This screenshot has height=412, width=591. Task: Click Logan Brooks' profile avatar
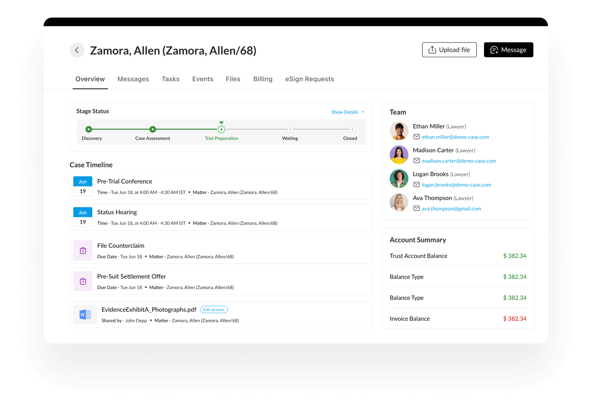tap(399, 179)
